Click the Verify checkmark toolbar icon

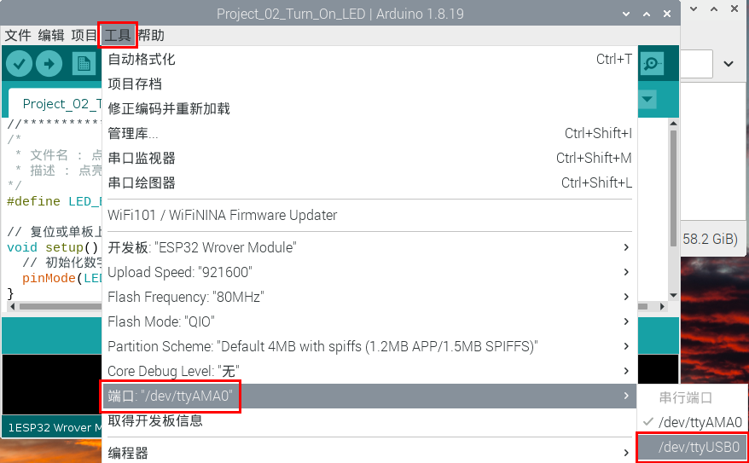click(x=19, y=63)
